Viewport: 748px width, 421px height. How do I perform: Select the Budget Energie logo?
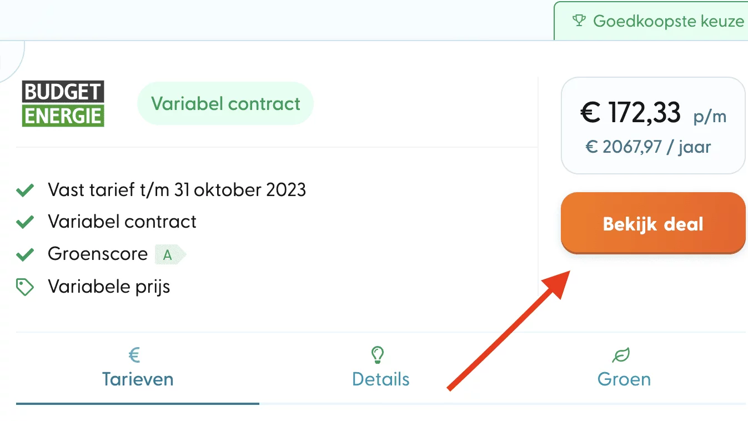tap(63, 103)
